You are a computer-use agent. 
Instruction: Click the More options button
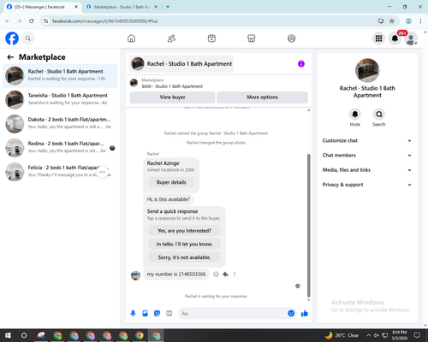click(262, 97)
